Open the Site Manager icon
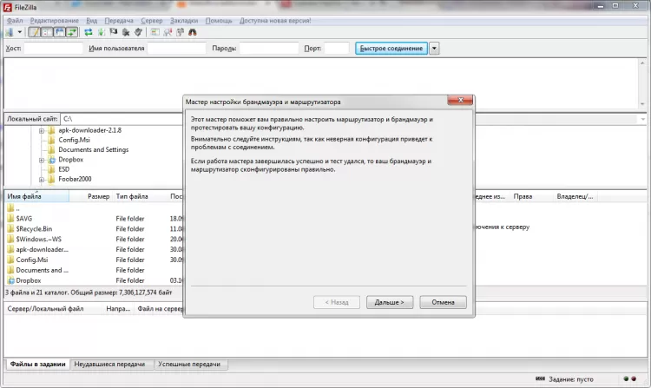 point(10,32)
